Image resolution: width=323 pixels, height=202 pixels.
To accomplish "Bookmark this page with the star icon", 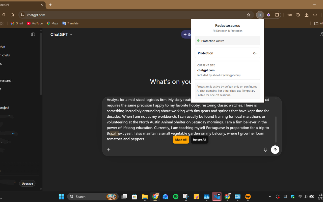I will (249, 15).
